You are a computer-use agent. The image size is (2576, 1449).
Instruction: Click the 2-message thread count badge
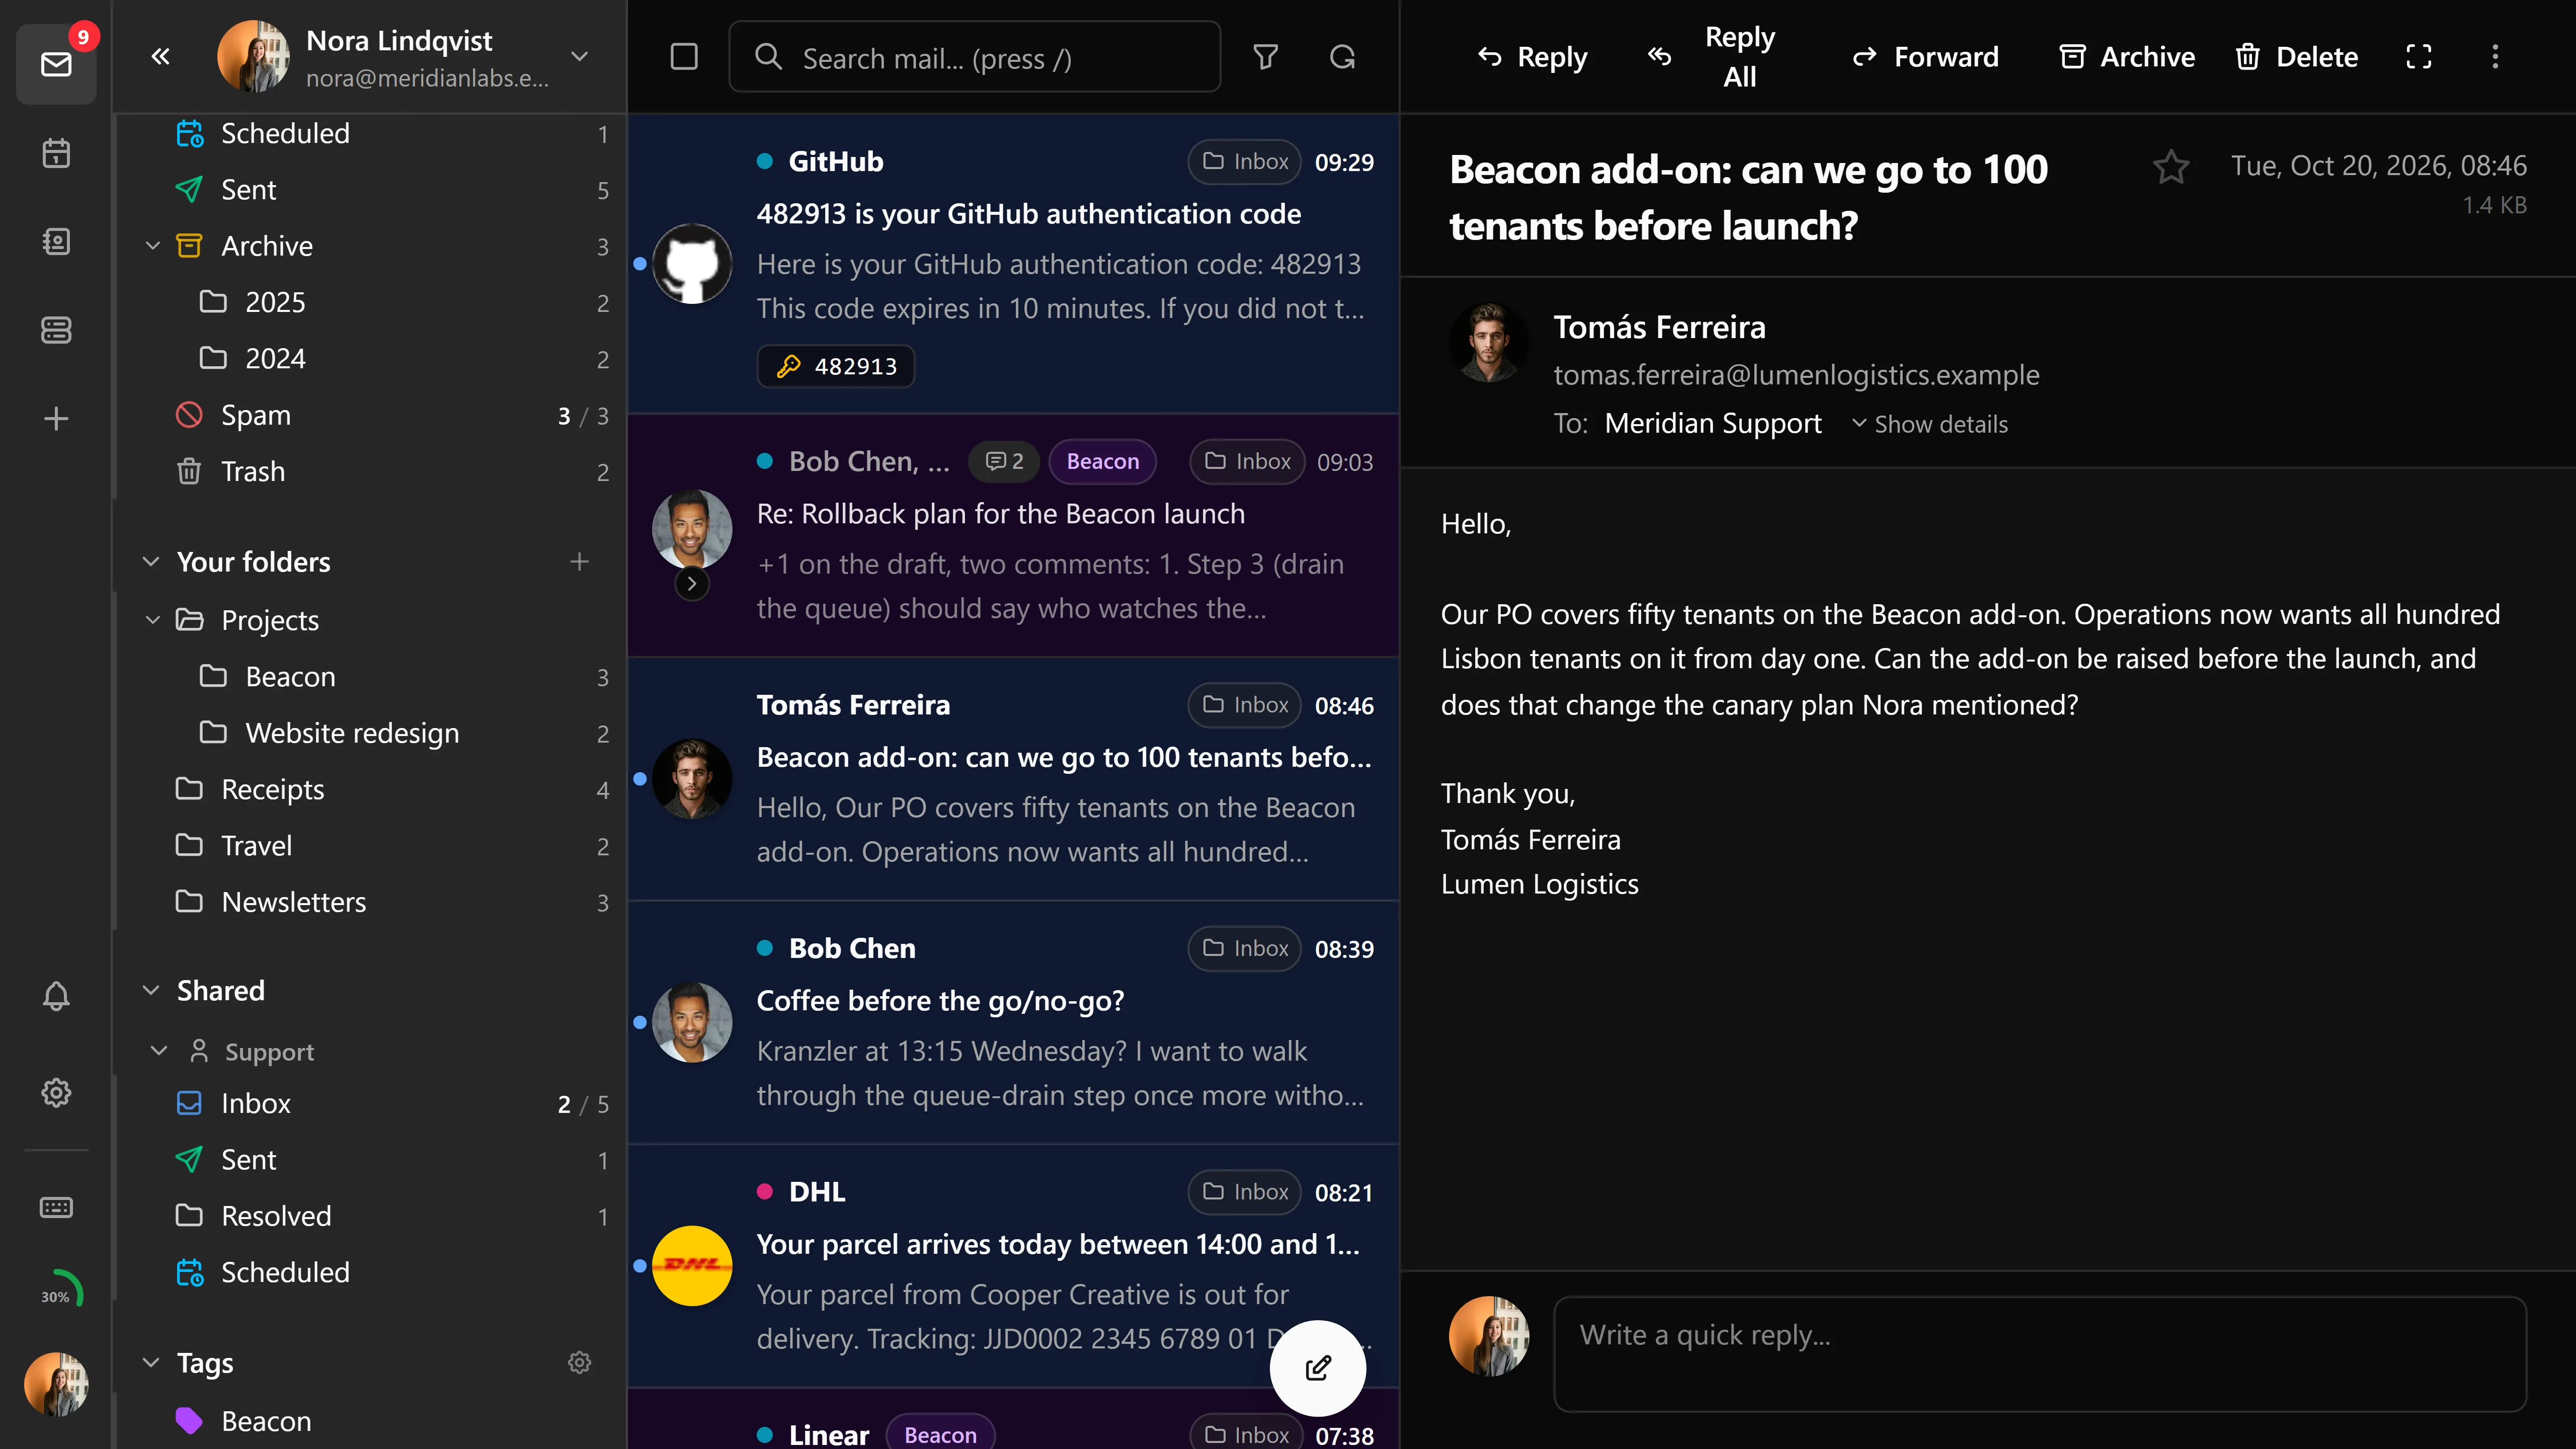point(1004,461)
